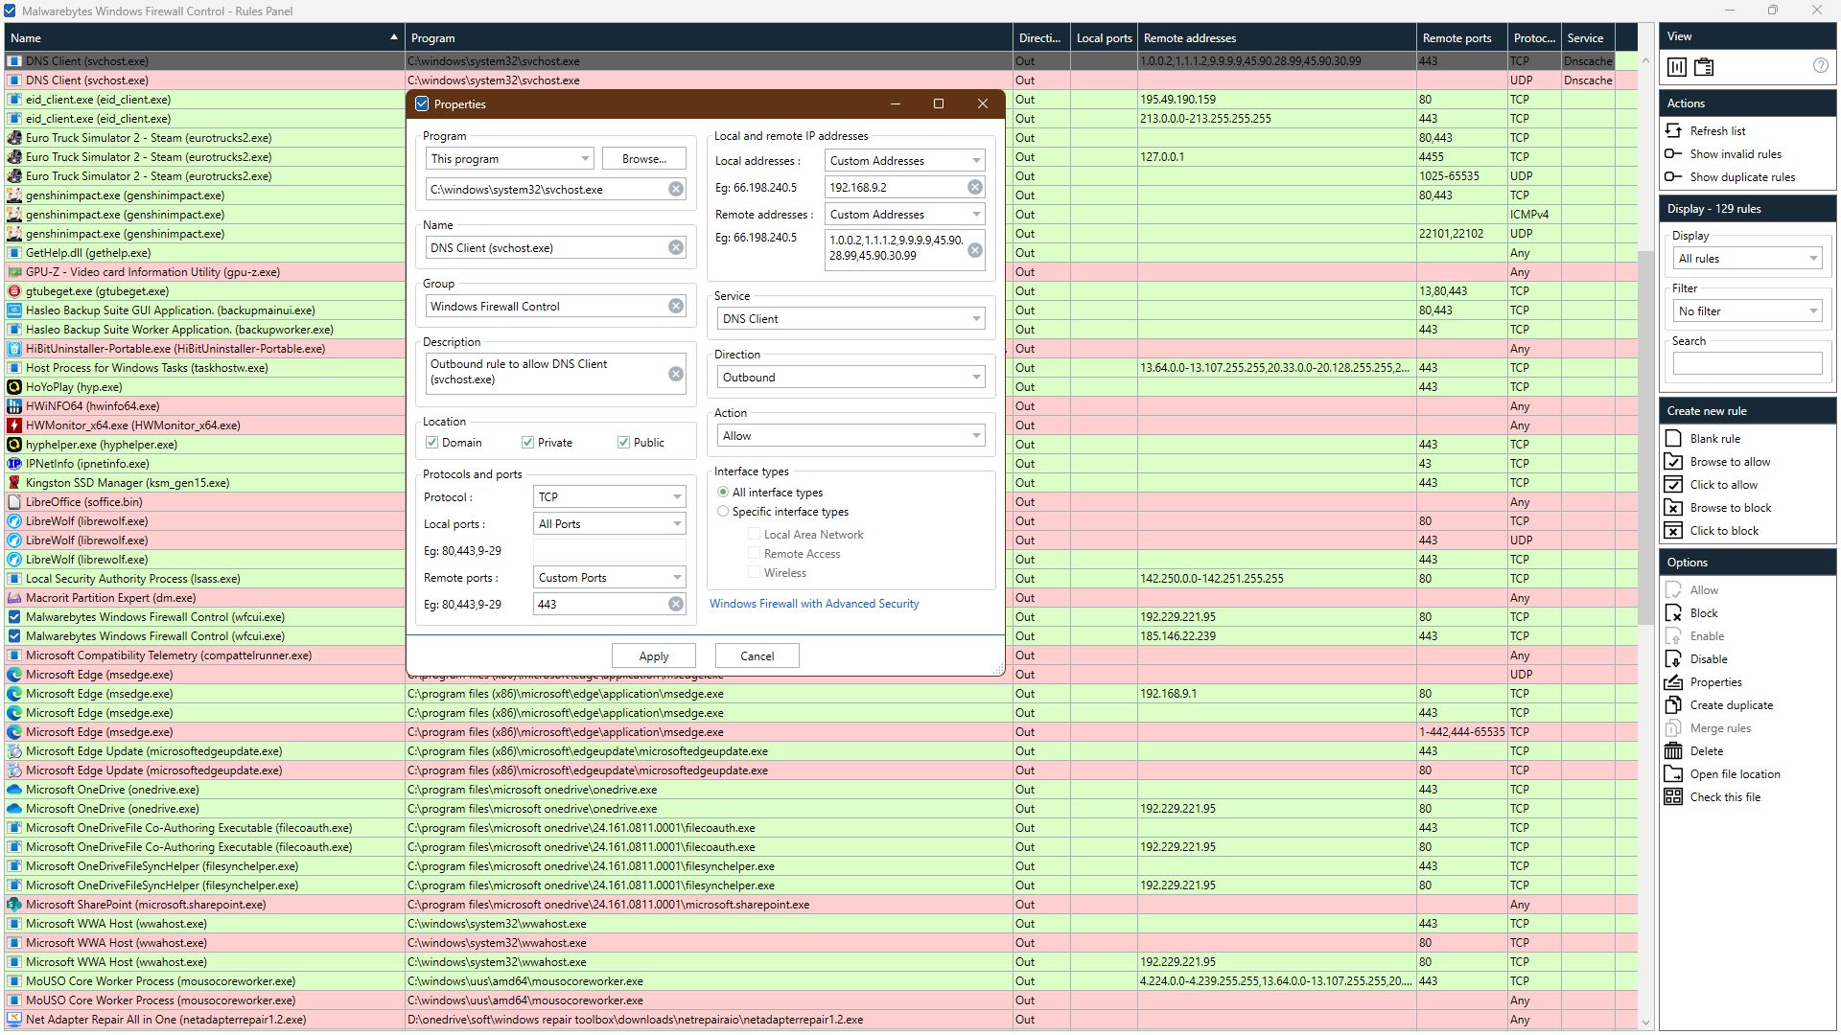
Task: Click the rules list vertical scrollbar
Action: point(1645,540)
